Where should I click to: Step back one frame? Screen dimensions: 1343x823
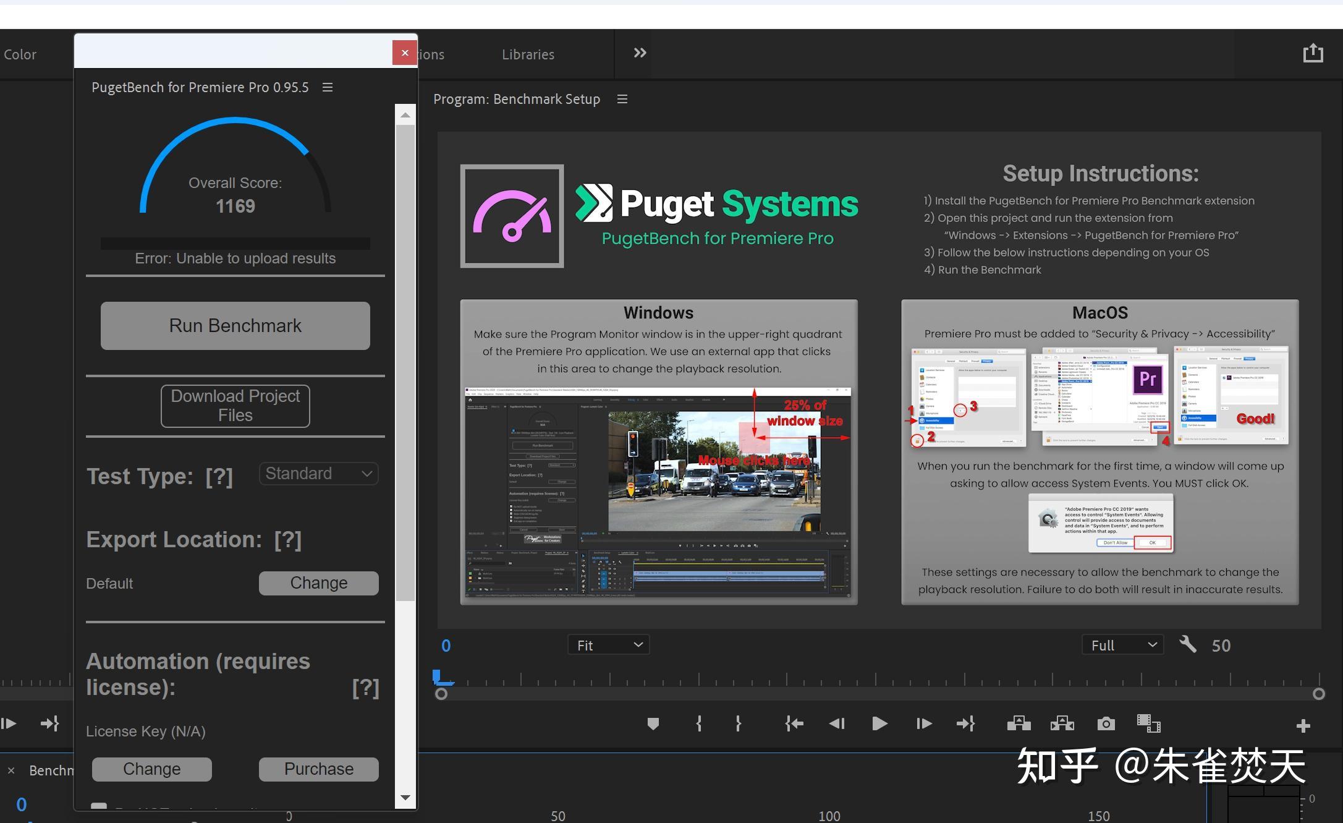tap(837, 723)
